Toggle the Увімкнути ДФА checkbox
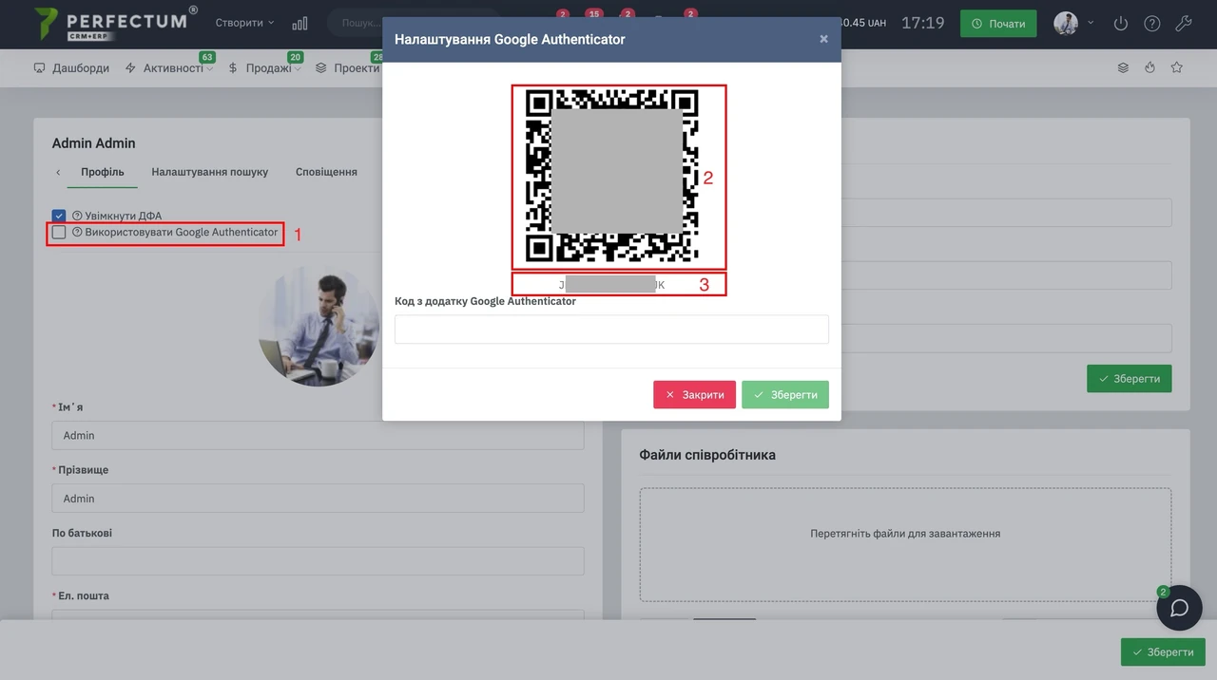1217x680 pixels. point(59,216)
